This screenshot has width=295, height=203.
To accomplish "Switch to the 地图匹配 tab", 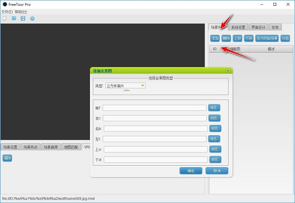I will [x=71, y=147].
